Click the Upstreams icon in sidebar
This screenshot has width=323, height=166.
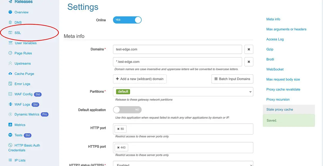pyautogui.click(x=10, y=63)
